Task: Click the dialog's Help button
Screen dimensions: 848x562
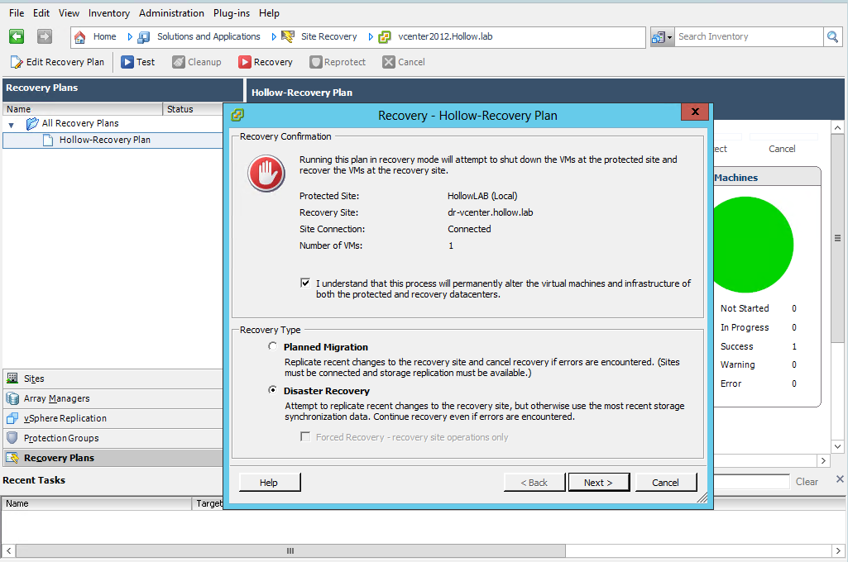Action: 269,483
